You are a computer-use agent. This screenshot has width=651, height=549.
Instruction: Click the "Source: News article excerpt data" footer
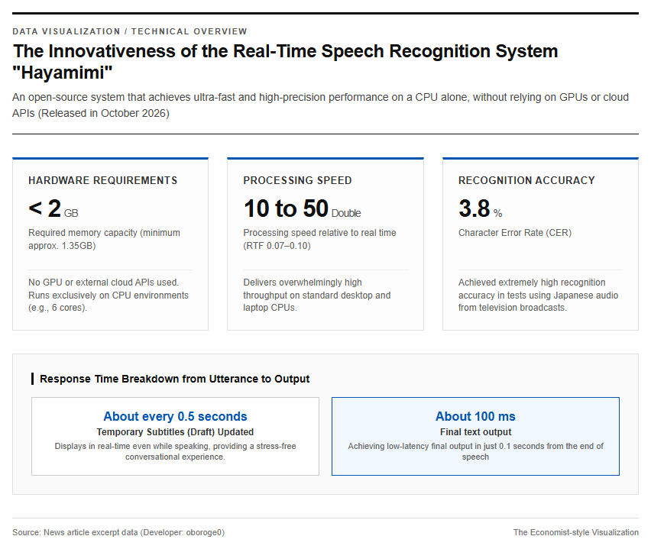coord(118,532)
